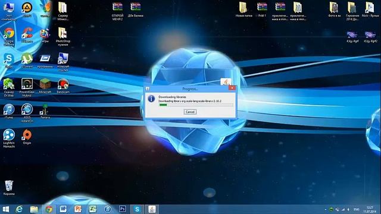Close the Progress dialog

click(232, 88)
